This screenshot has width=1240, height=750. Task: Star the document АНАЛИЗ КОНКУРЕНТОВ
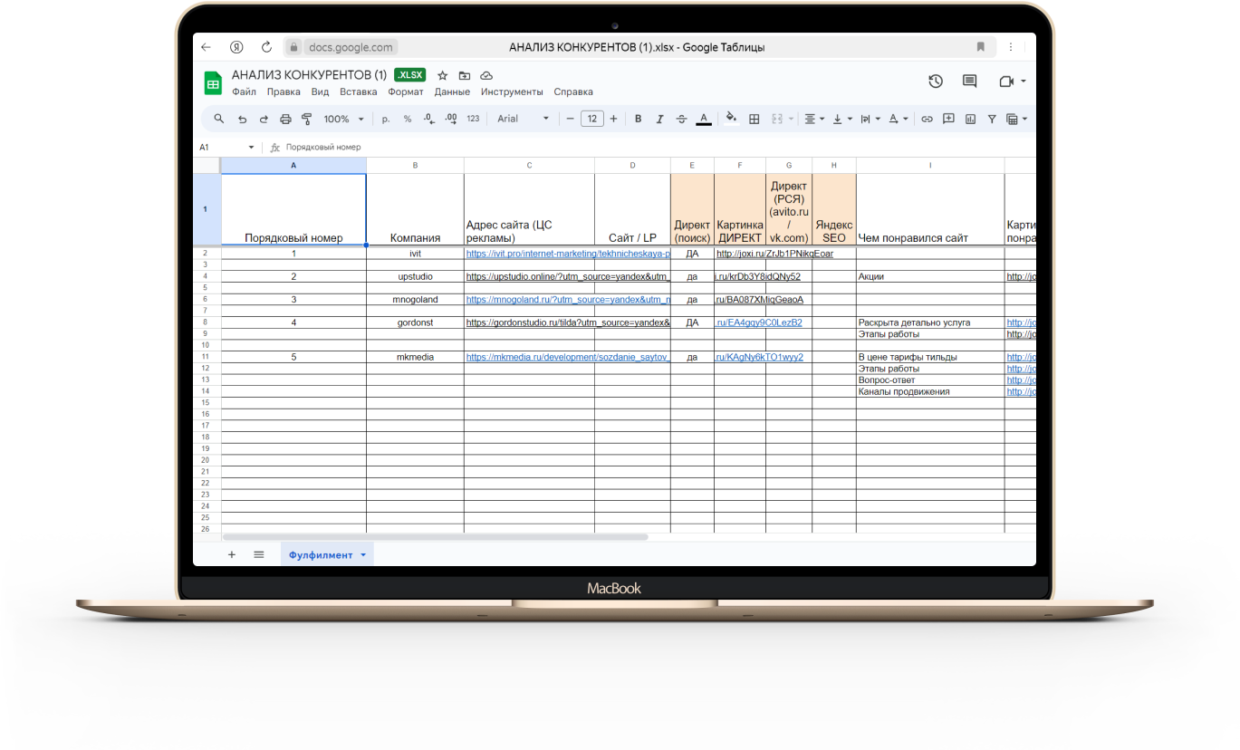442,76
